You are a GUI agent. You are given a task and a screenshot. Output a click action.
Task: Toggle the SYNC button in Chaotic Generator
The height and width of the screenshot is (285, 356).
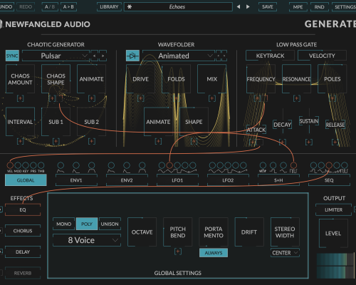tap(12, 56)
